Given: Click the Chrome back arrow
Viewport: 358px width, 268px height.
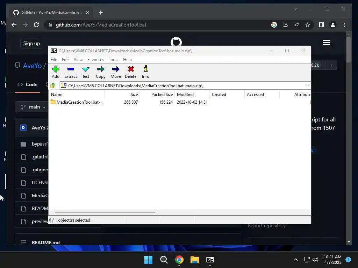Looking at the screenshot, I should click(14, 25).
